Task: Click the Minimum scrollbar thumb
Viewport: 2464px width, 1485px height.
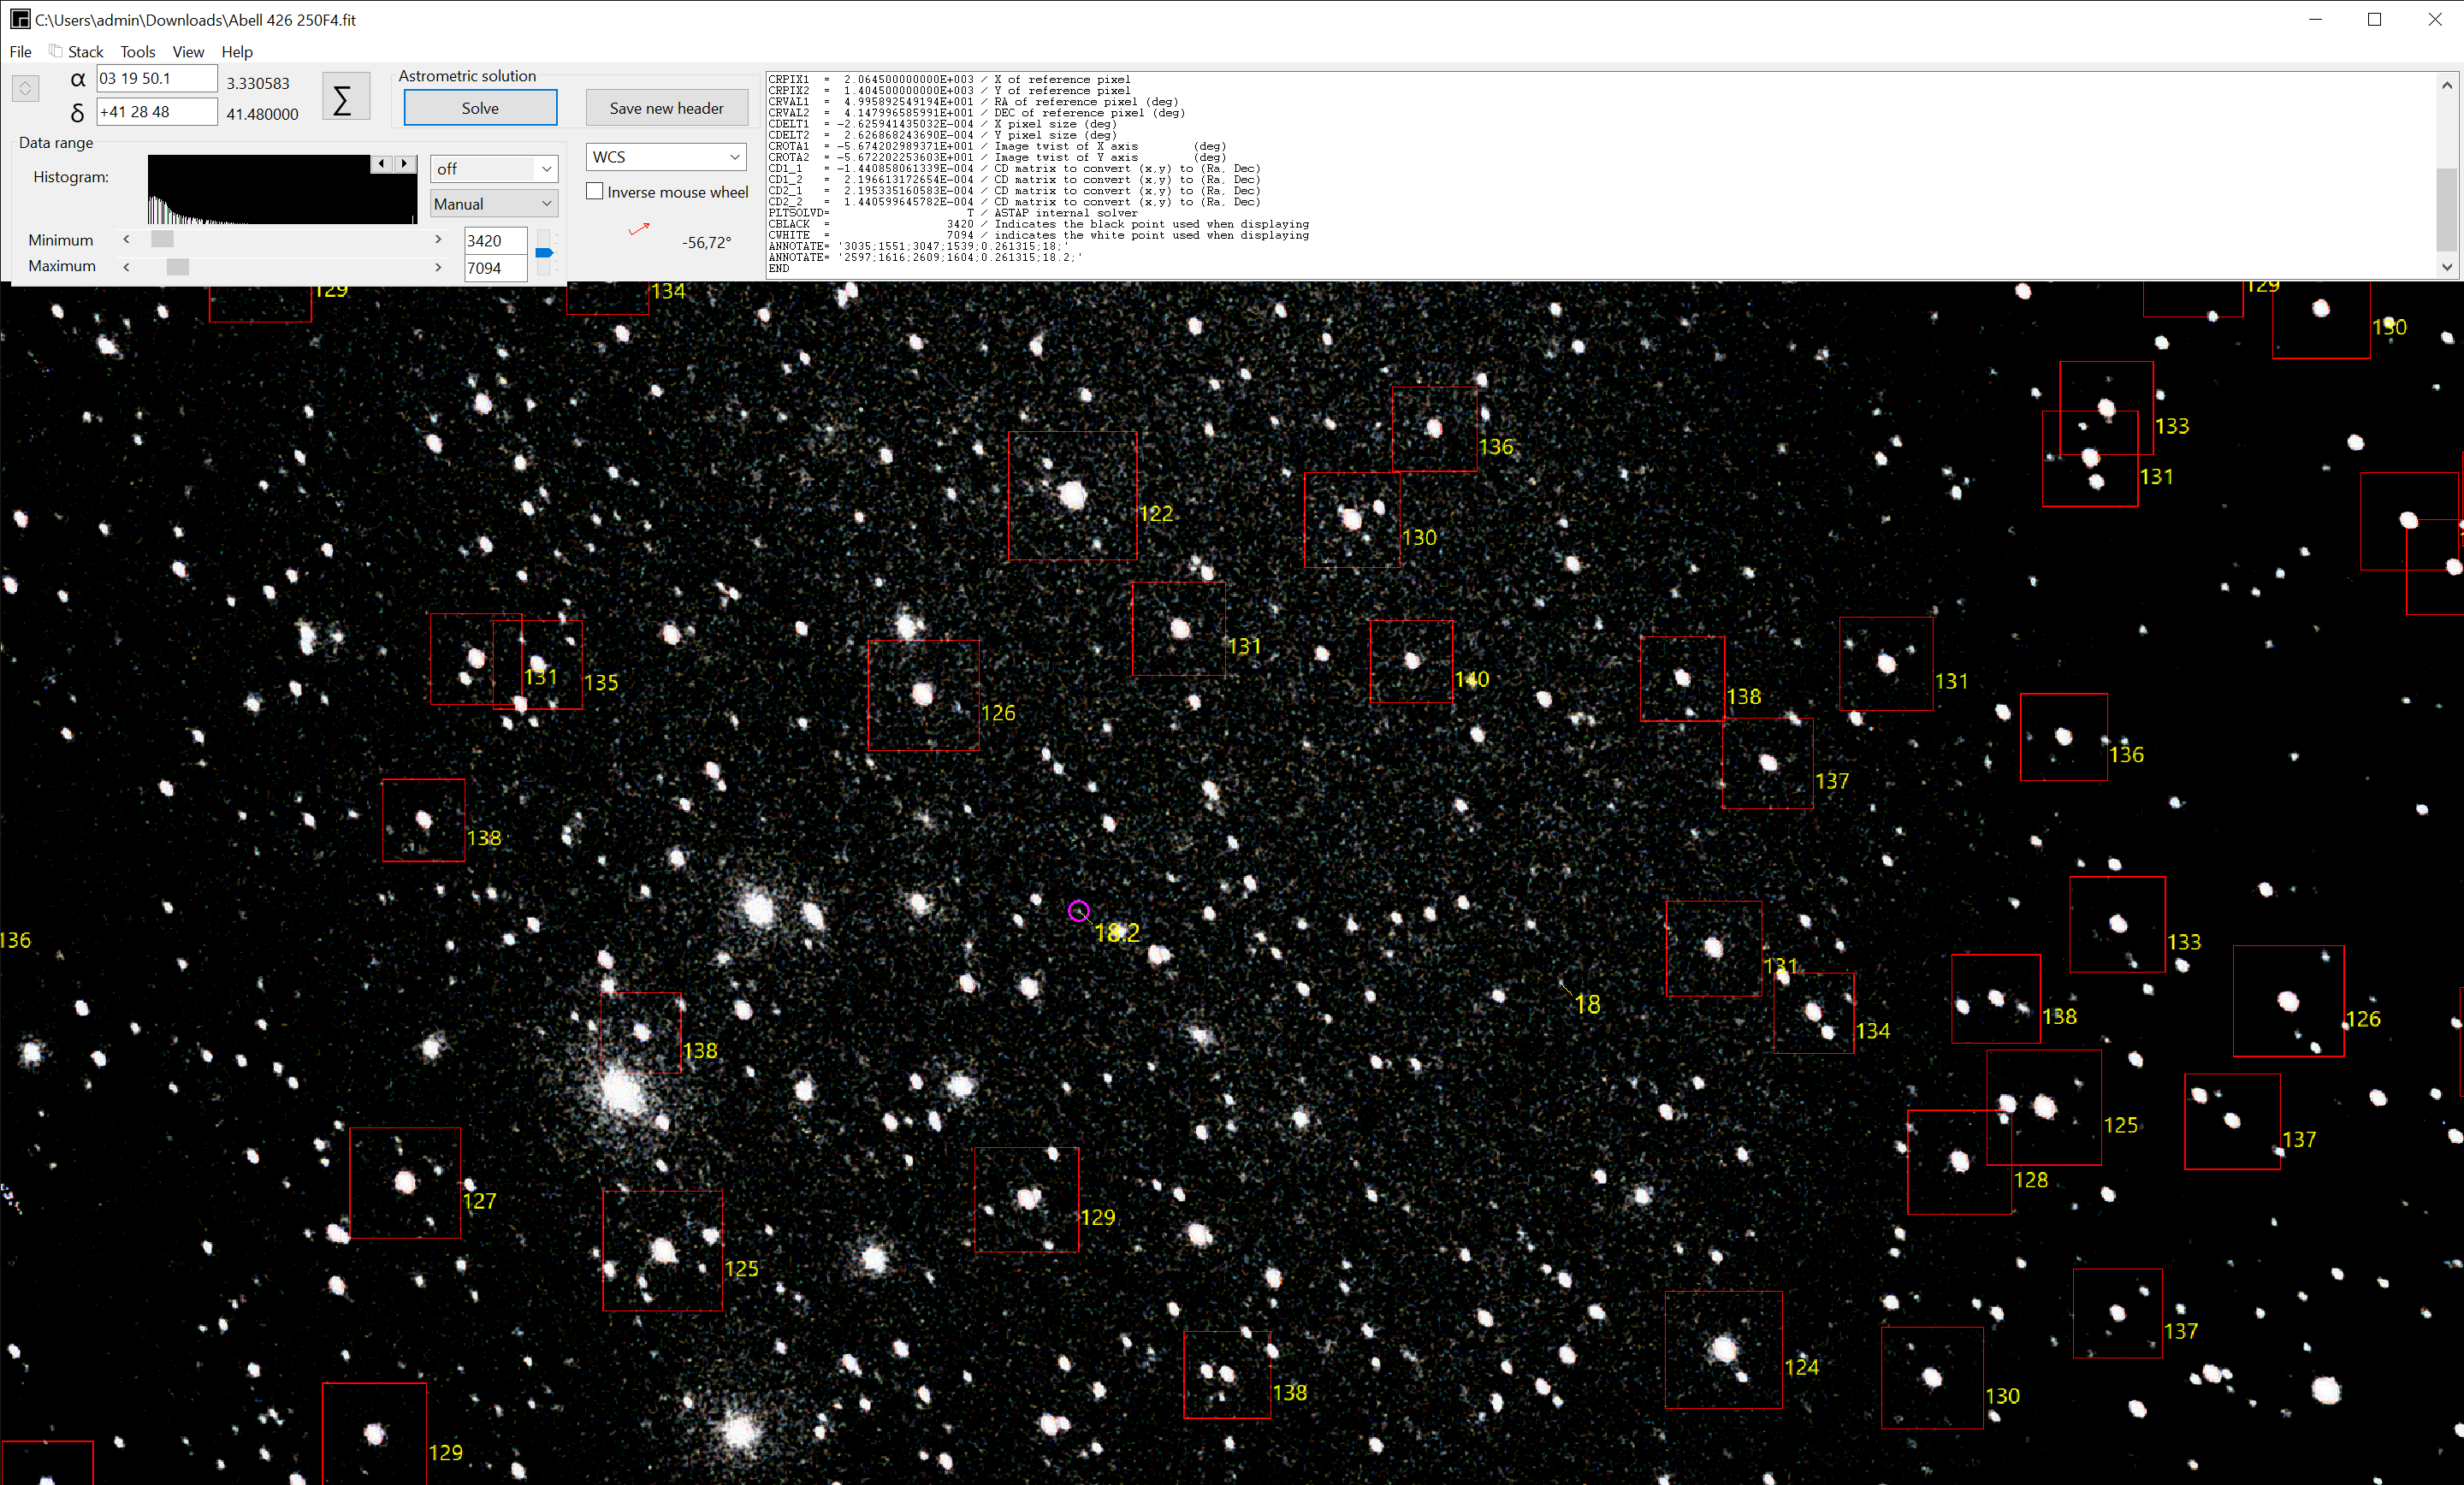Action: tap(162, 240)
